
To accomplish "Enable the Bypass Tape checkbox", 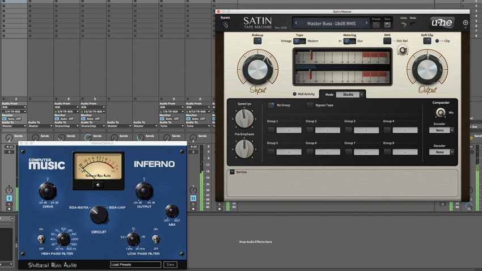I will coord(310,105).
